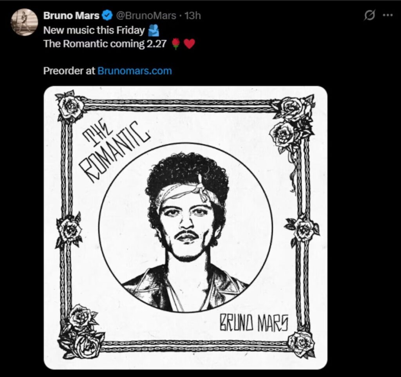
Task: Click the blue verified badge
Action: [x=107, y=16]
